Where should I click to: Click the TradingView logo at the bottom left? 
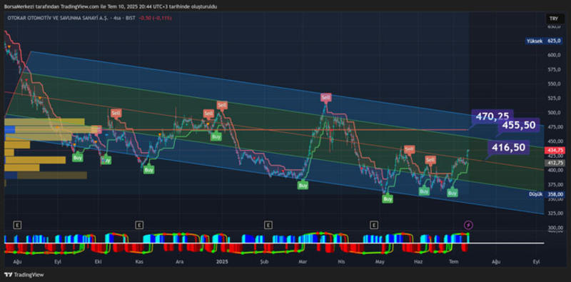pos(24,274)
